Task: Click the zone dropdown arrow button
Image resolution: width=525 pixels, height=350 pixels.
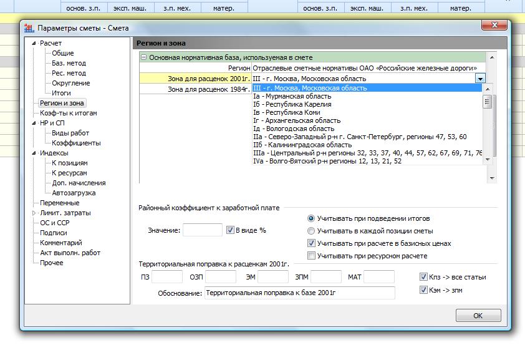Action: click(x=479, y=79)
